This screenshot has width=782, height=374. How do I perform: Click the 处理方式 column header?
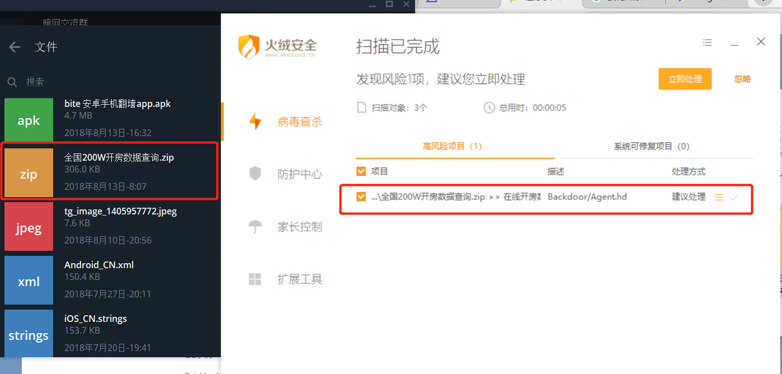pyautogui.click(x=689, y=171)
